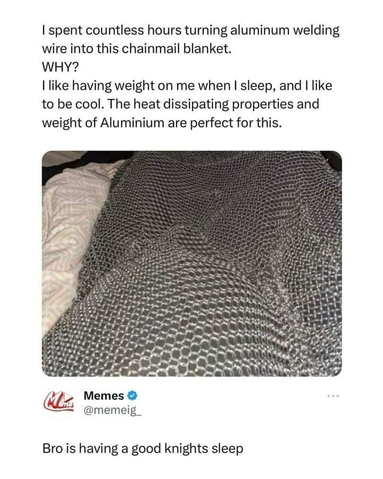The image size is (383, 479).
Task: Open the chainmail blanket photo
Action: 192,263
